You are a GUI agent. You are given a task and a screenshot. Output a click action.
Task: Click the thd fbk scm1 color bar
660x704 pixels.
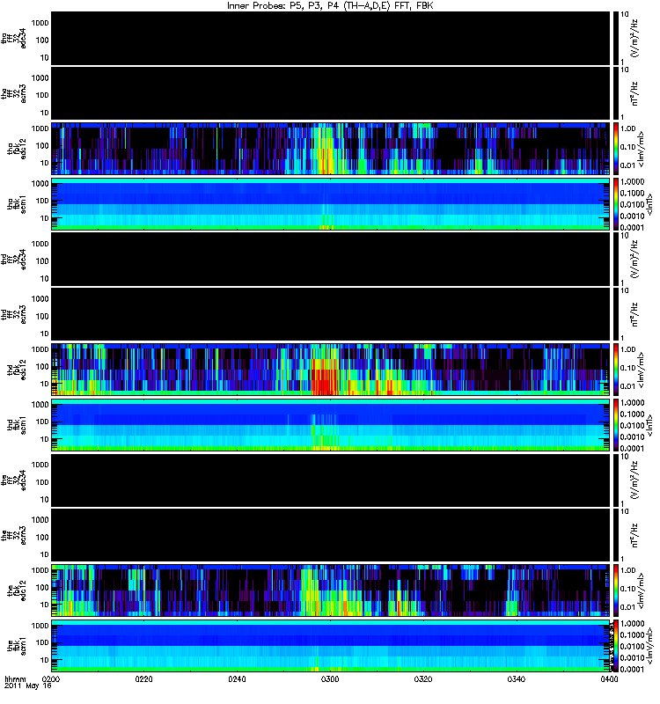(x=615, y=424)
